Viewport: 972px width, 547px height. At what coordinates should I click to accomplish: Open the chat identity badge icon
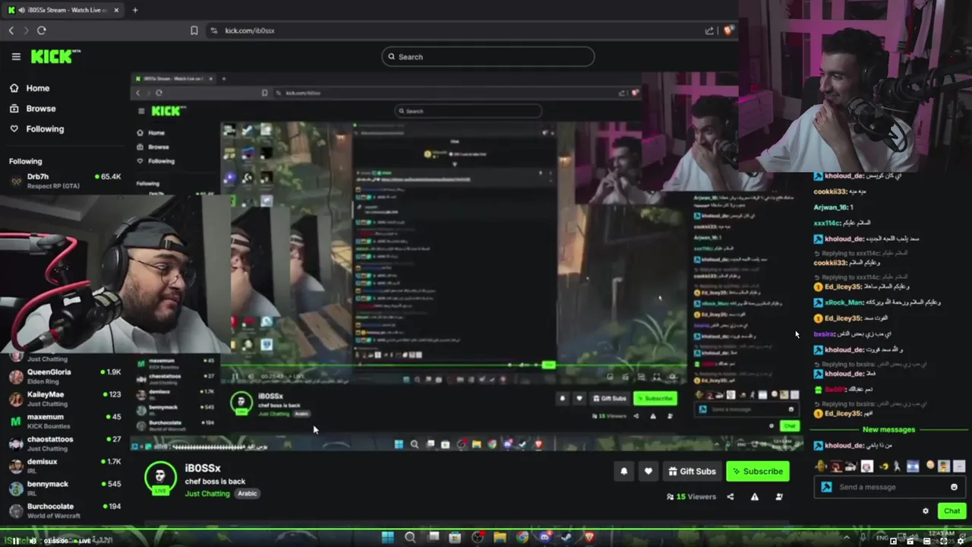tap(826, 487)
